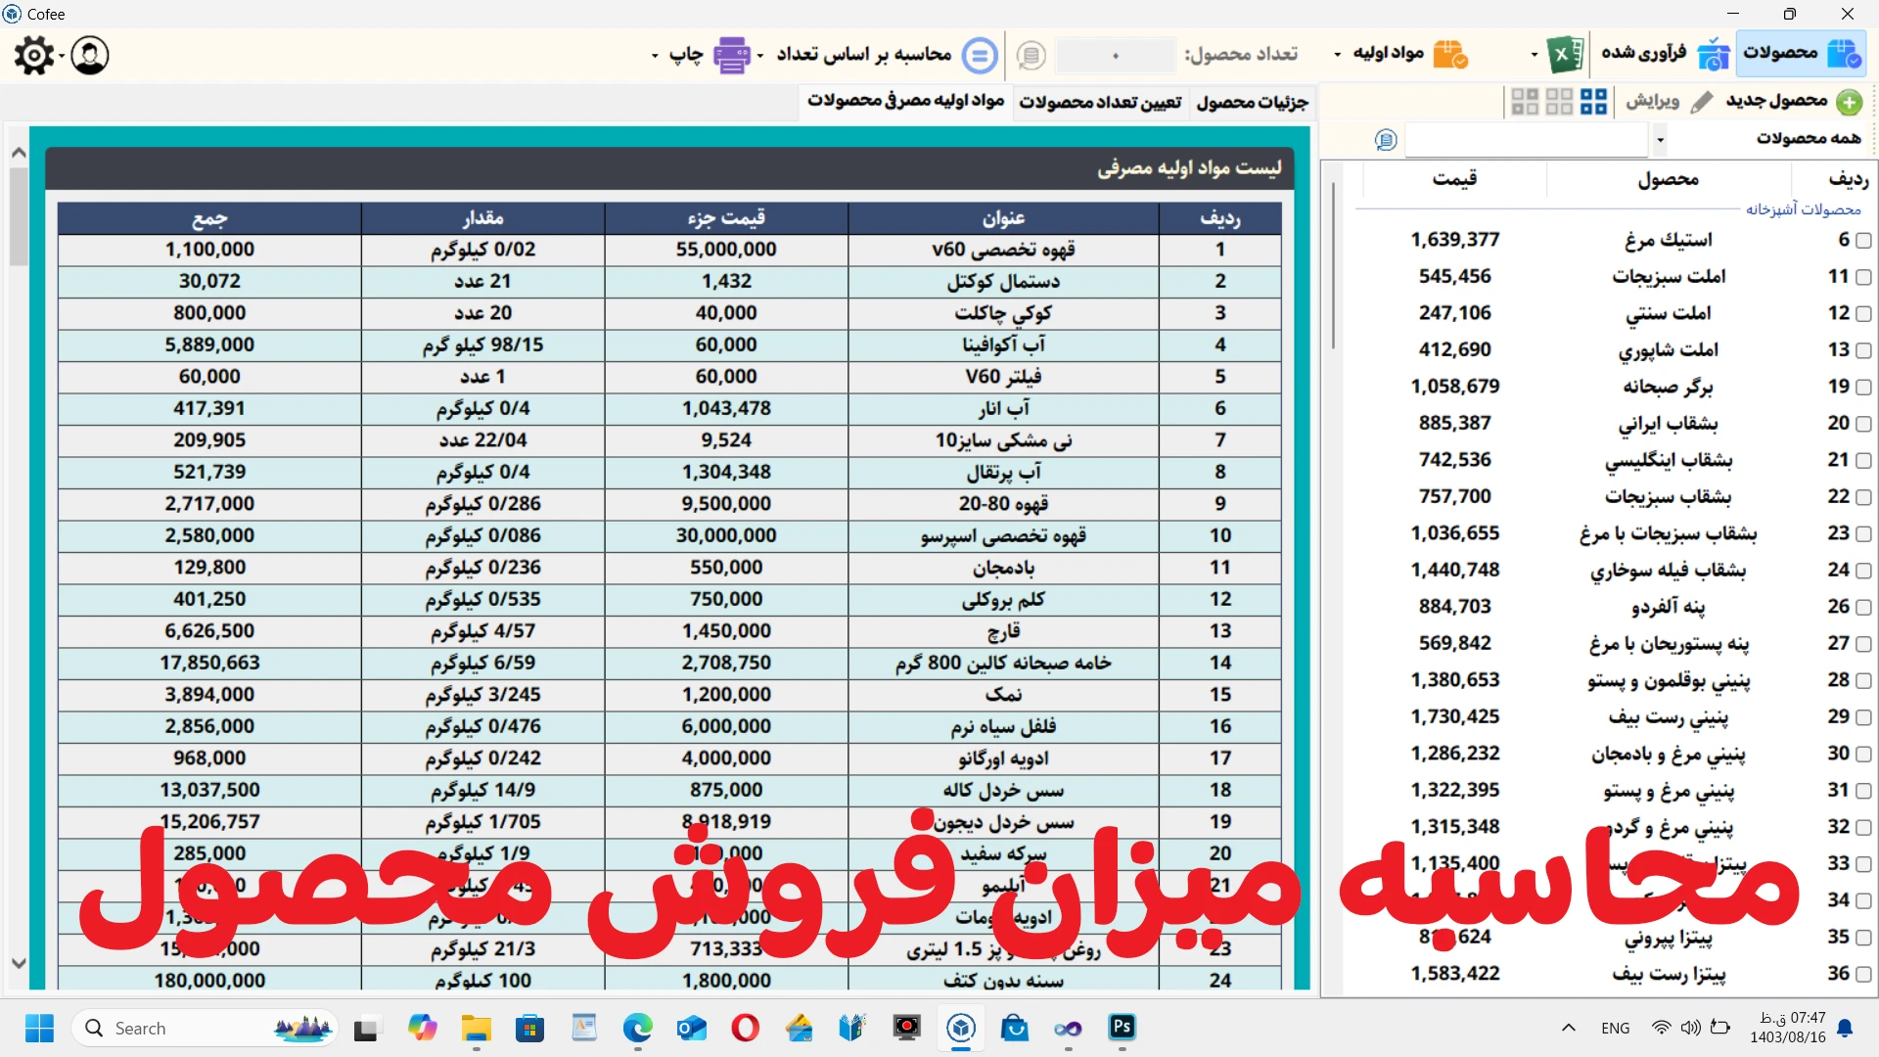The height and width of the screenshot is (1057, 1879).
Task: Open Outlook from the taskbar
Action: [691, 1029]
